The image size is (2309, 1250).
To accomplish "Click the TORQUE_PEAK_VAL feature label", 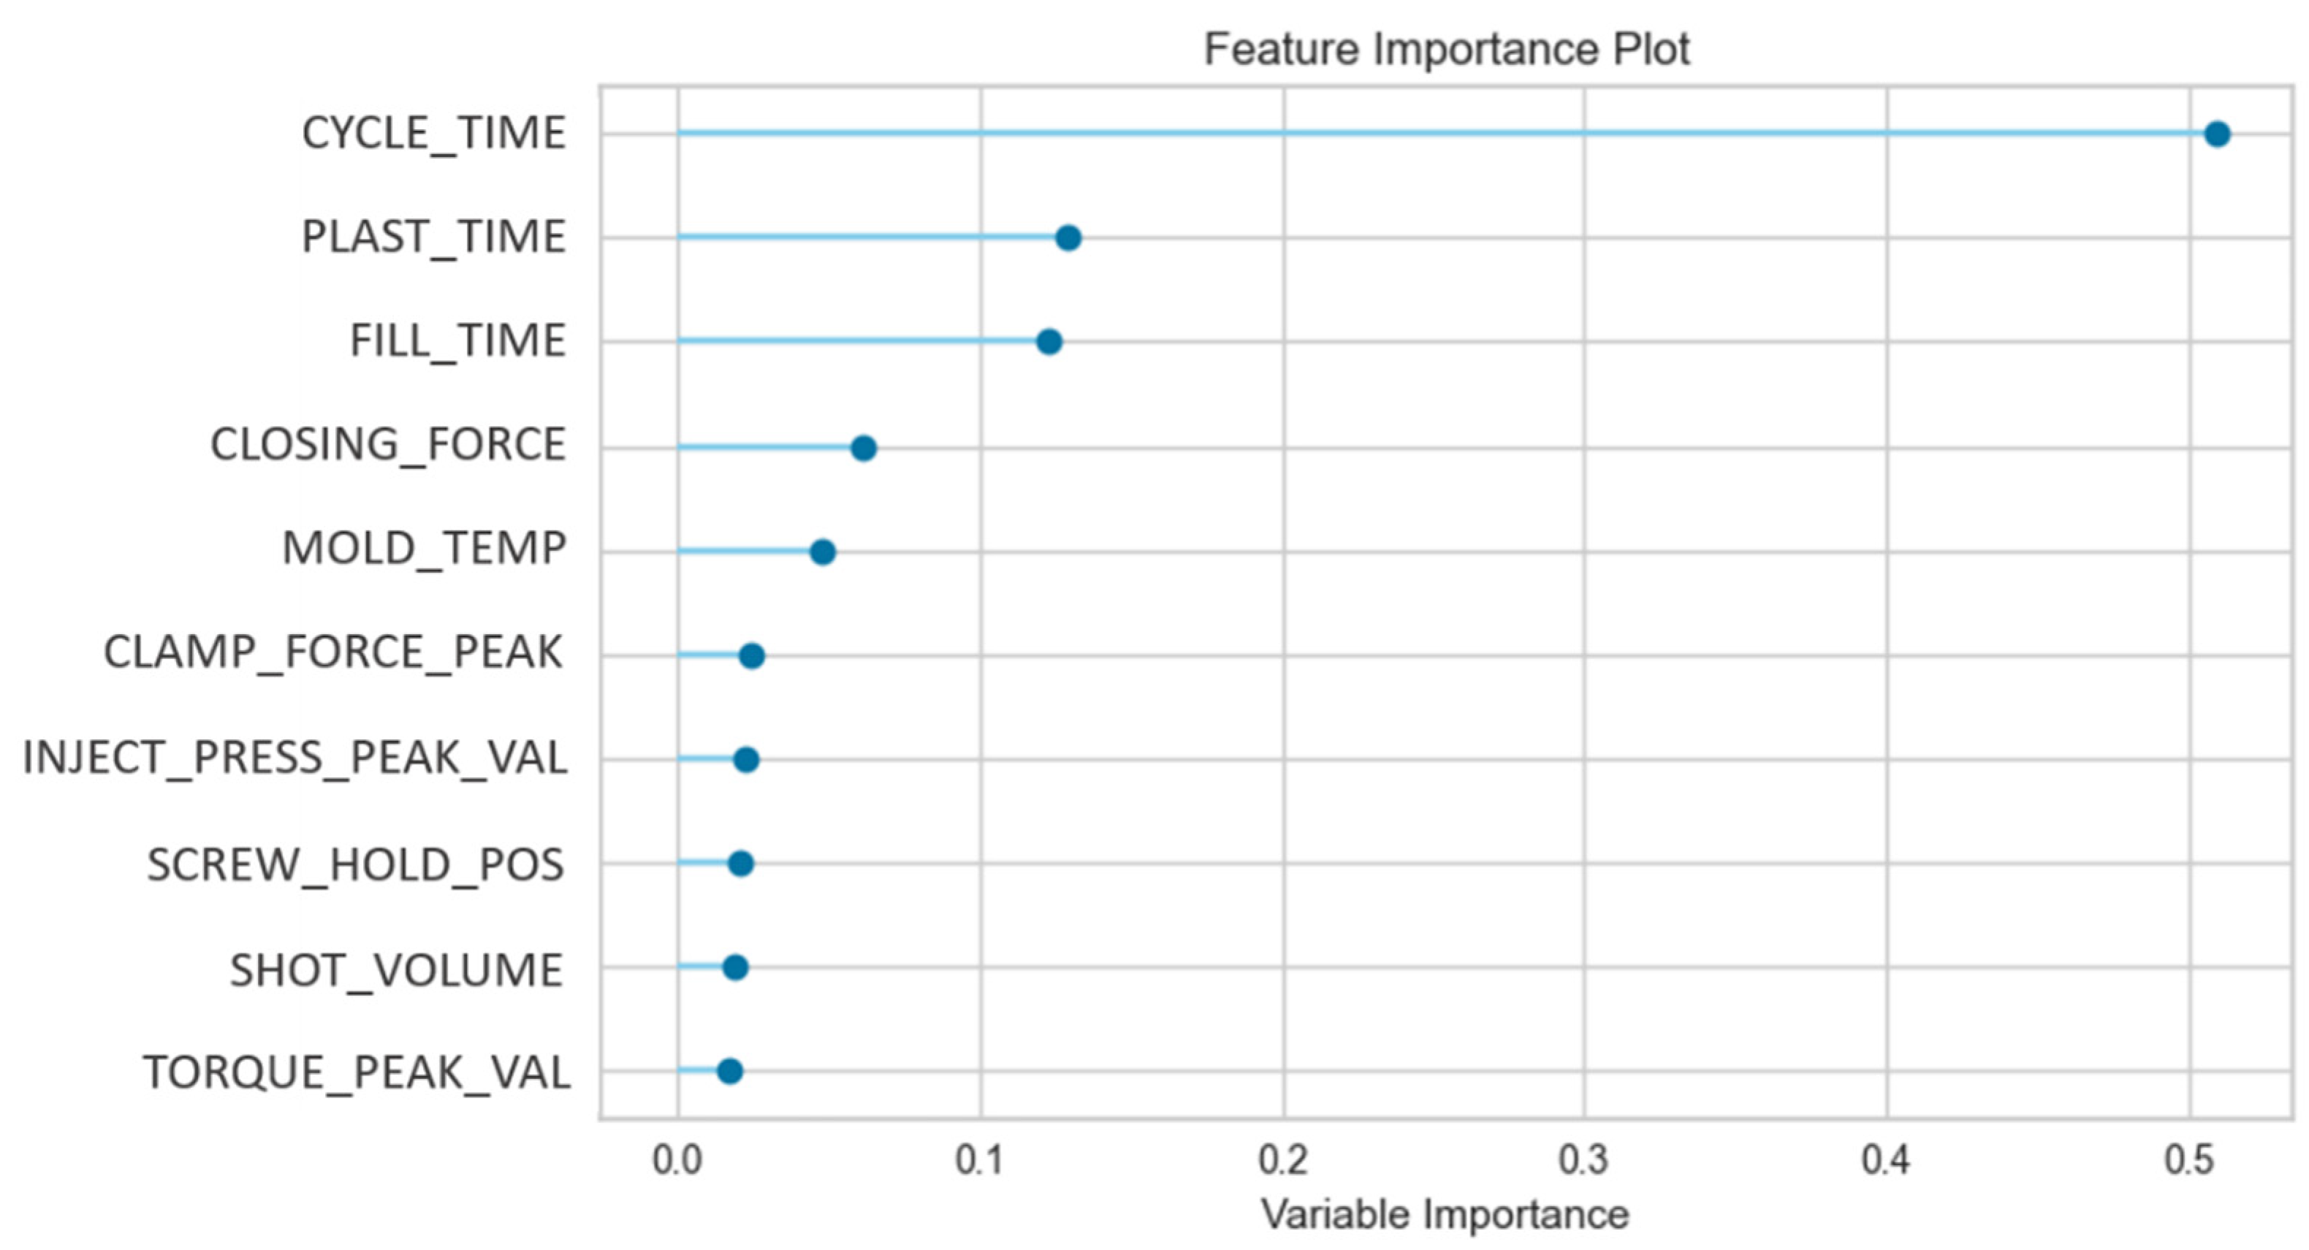I will point(357,1072).
